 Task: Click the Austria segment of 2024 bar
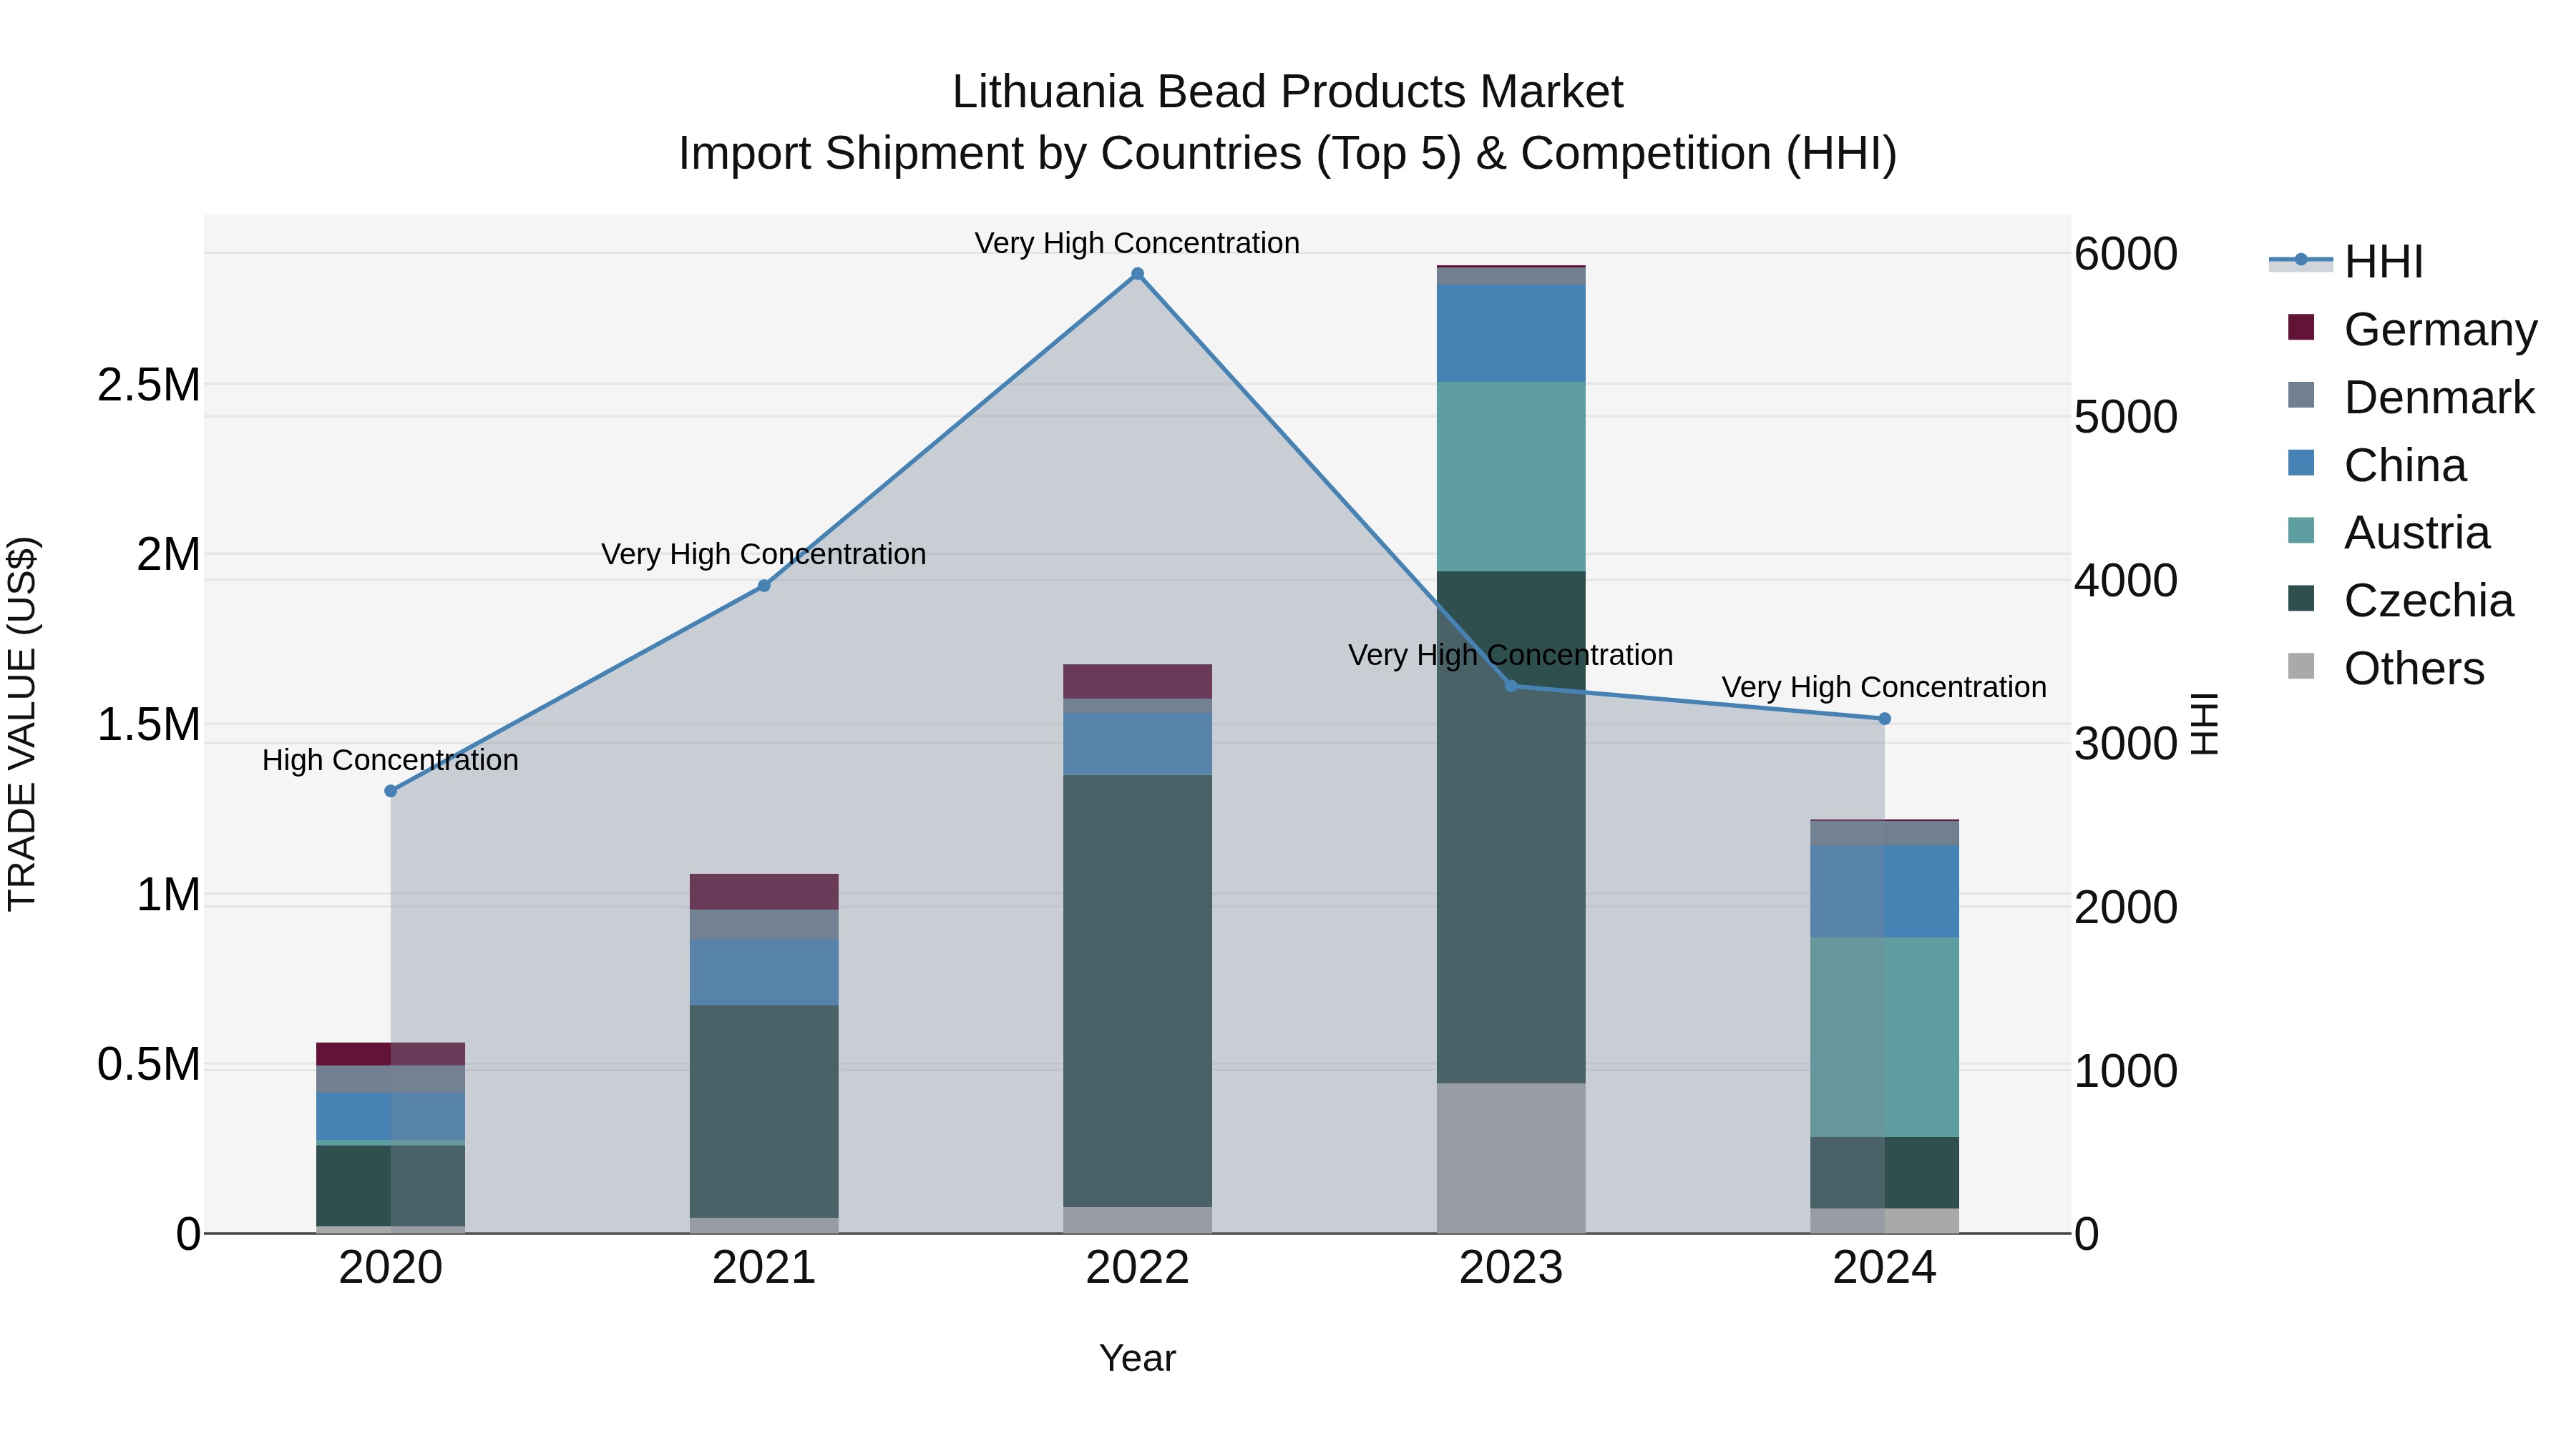1884,1038
